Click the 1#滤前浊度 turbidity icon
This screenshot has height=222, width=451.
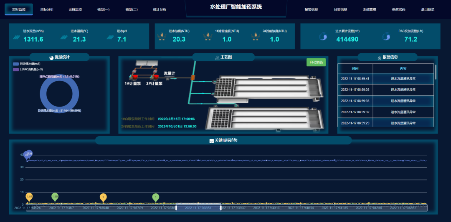click(x=207, y=37)
